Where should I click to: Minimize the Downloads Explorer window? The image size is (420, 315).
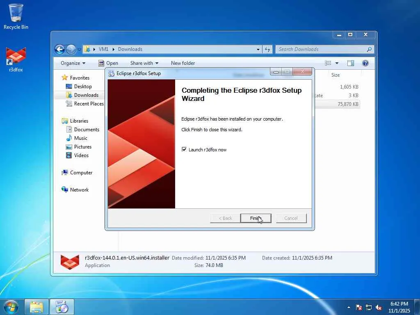coord(339,35)
